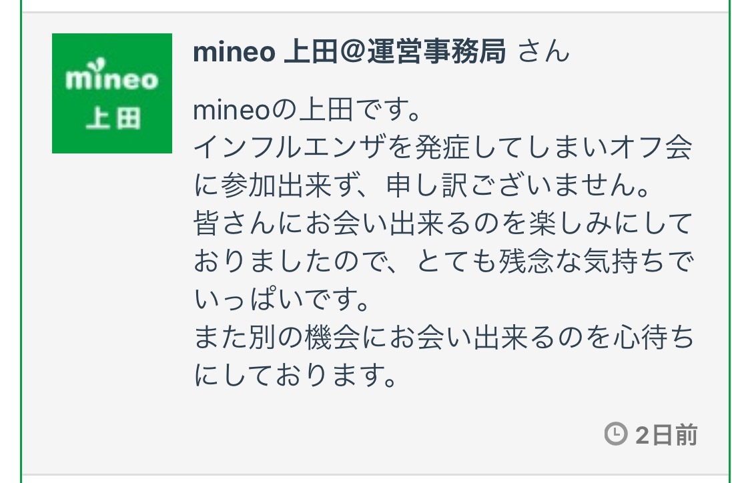Viewport: 732px width, 483px height.
Task: Click the 上田 label inside the green avatar
Action: (113, 119)
